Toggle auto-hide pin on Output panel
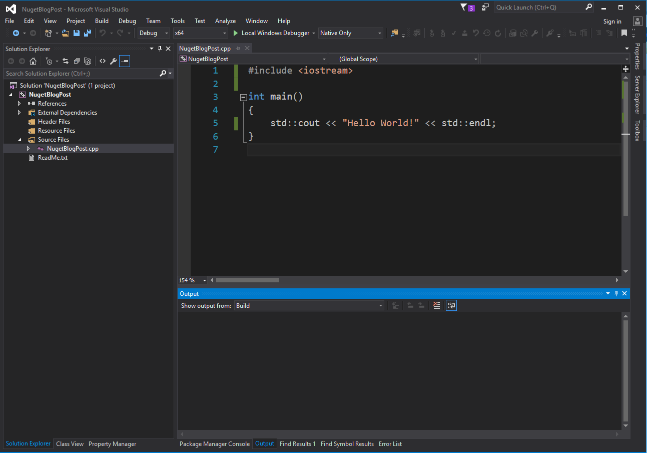This screenshot has width=647, height=453. [616, 294]
